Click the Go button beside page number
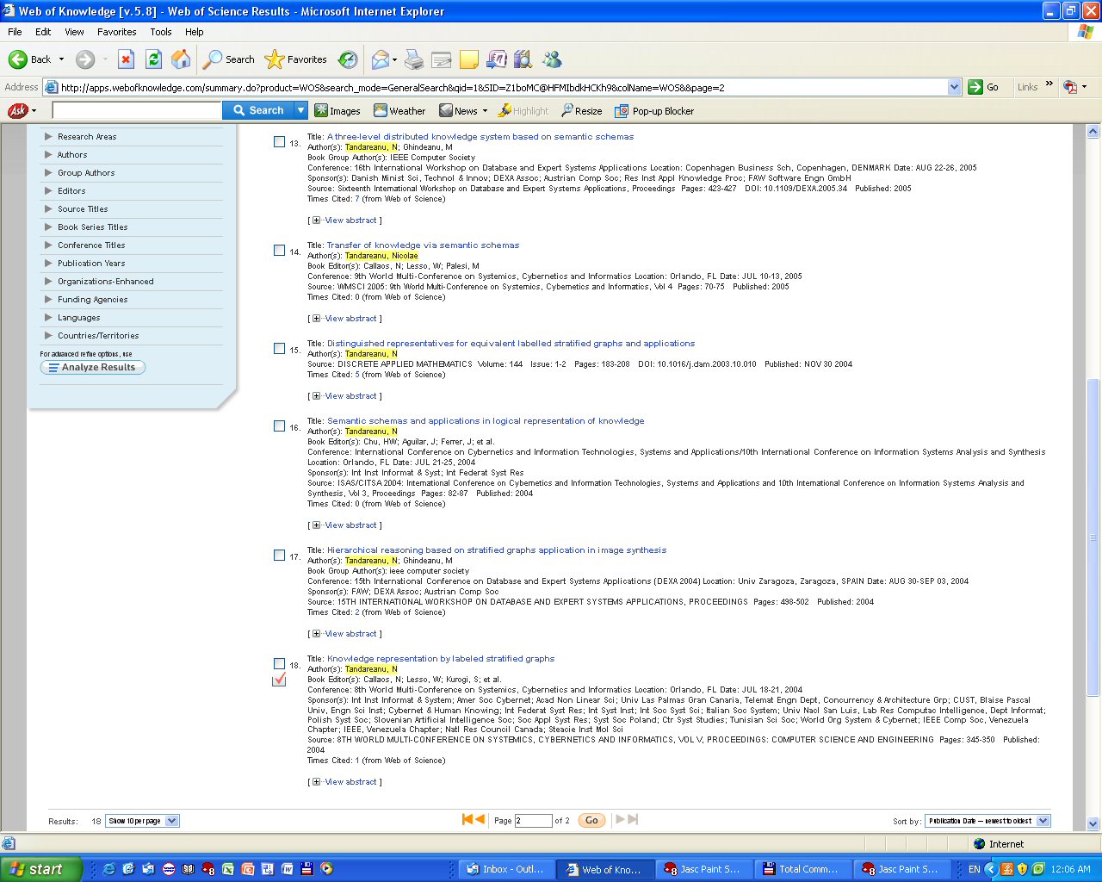Viewport: 1102px width, 882px height. click(591, 821)
